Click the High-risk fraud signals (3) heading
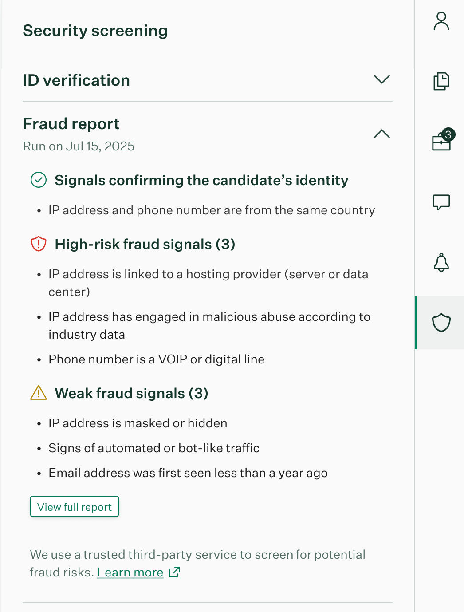This screenshot has height=612, width=464. pyautogui.click(x=145, y=244)
